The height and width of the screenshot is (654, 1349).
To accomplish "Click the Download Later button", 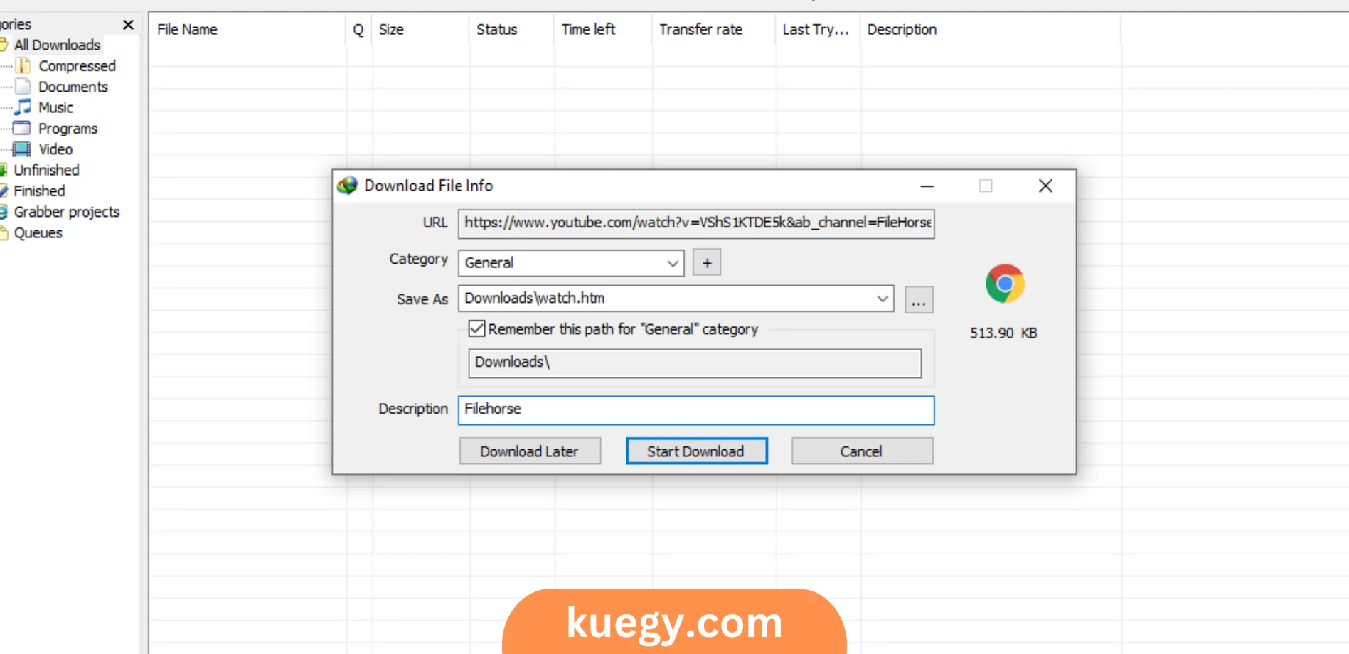I will [x=530, y=451].
